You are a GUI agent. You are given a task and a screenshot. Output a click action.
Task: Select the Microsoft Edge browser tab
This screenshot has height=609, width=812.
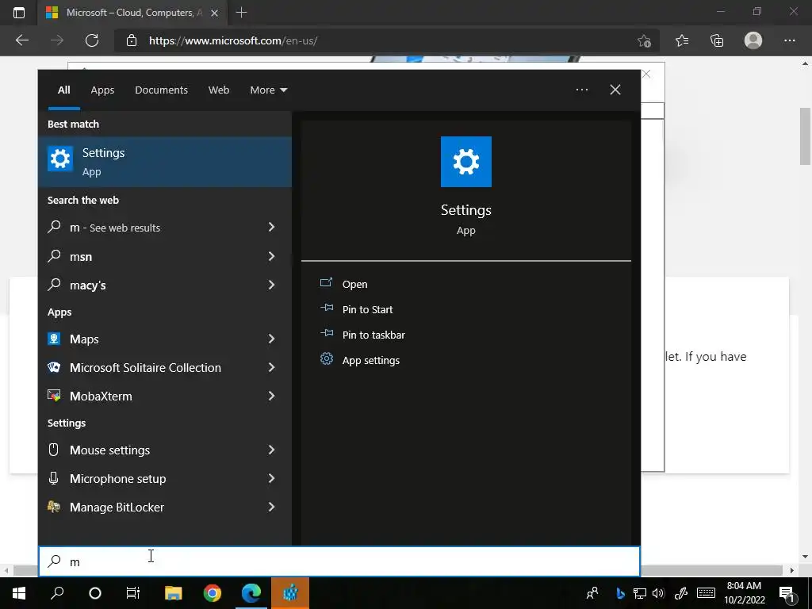133,13
